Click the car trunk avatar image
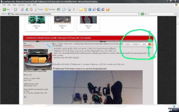The width and height of the screenshot is (179, 112). click(x=38, y=60)
